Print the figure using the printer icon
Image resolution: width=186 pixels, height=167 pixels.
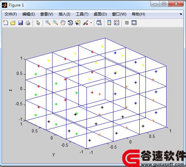point(28,23)
